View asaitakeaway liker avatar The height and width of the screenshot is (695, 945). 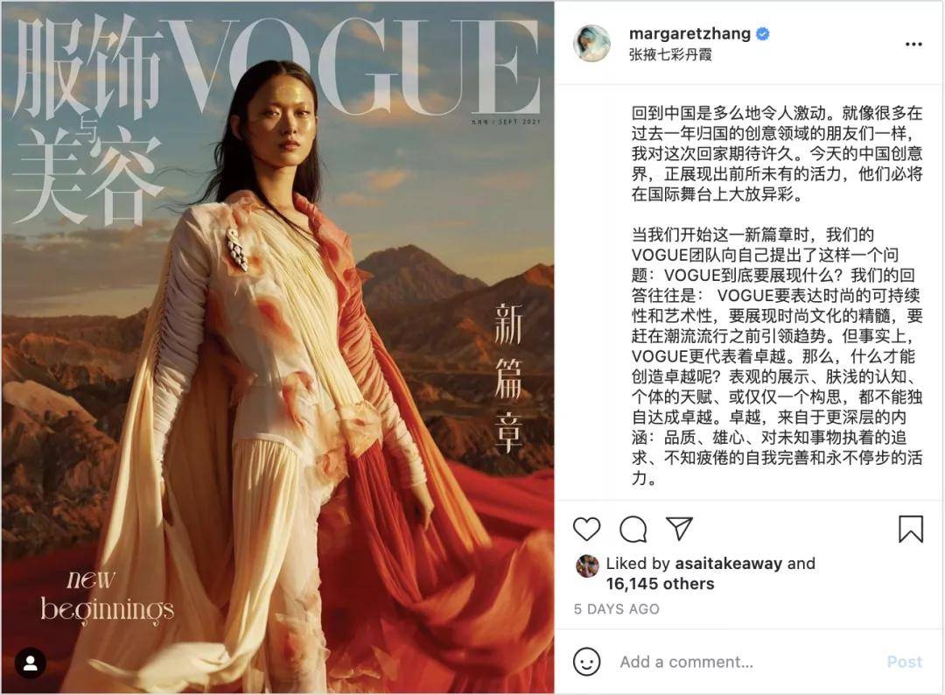tap(587, 566)
